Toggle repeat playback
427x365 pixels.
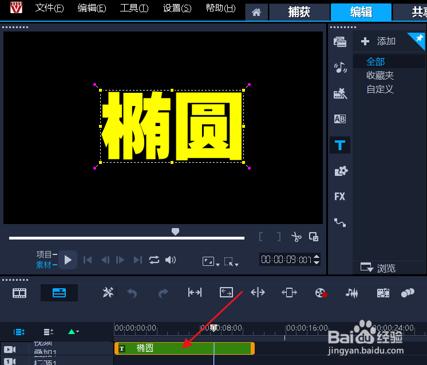click(154, 260)
